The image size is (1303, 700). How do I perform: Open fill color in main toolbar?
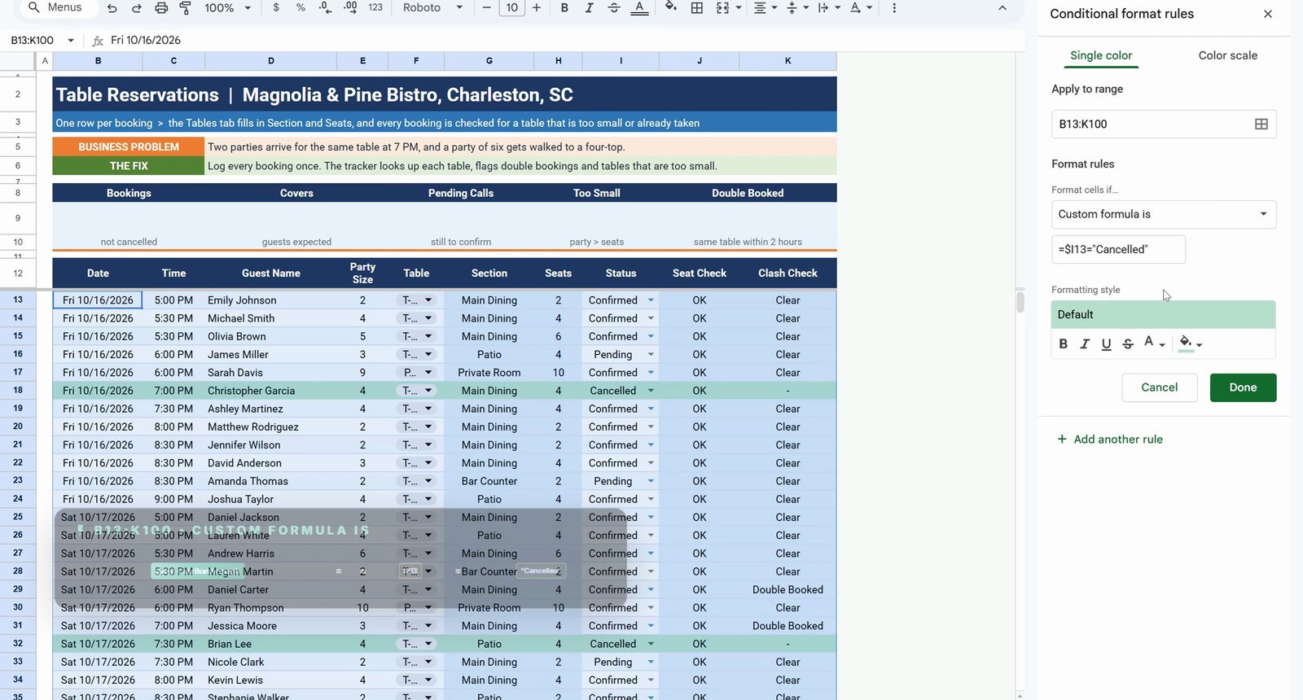tap(670, 7)
